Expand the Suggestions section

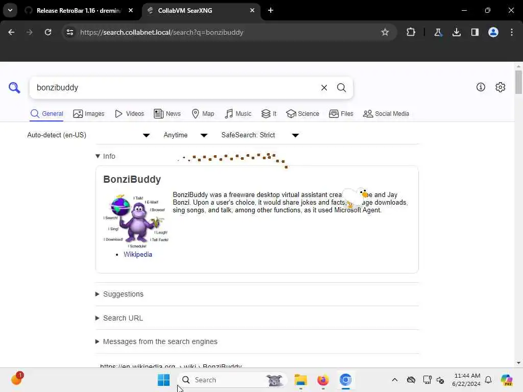coord(120,294)
